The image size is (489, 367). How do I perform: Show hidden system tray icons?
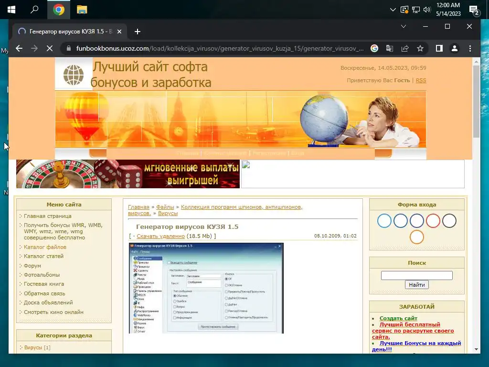(393, 10)
